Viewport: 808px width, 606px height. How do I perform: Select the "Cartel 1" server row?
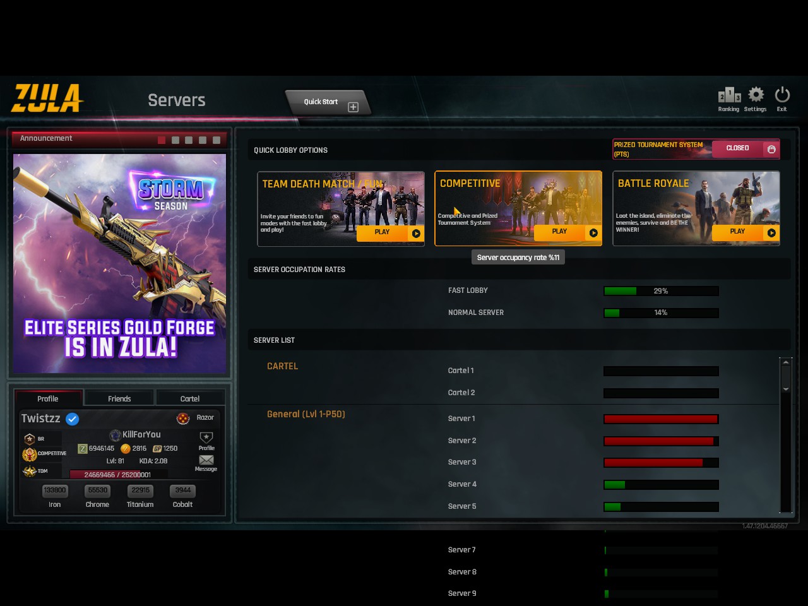(461, 371)
